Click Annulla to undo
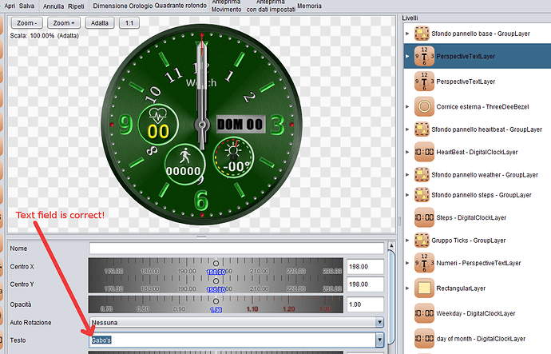This screenshot has height=354, width=551. (54, 6)
